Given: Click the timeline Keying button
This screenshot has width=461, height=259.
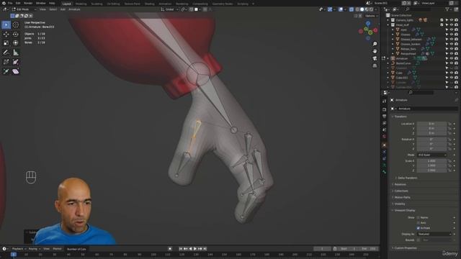Looking at the screenshot, I should 34,249.
